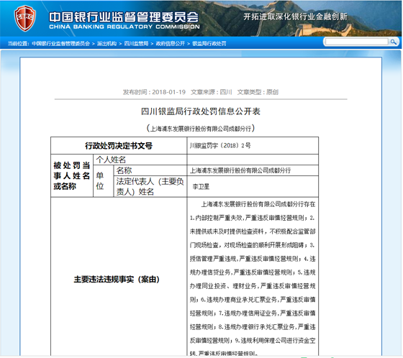Click the name 李卫星

point(201,187)
